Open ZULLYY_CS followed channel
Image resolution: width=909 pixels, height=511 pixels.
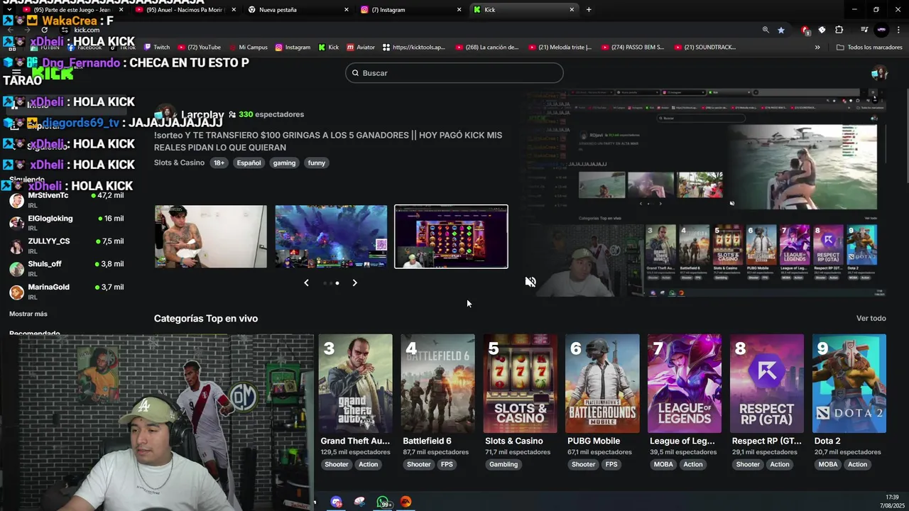pos(66,246)
